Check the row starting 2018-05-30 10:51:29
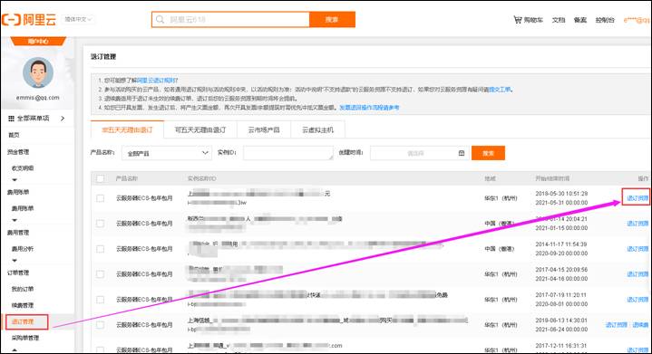The height and width of the screenshot is (354, 652). tap(101, 198)
